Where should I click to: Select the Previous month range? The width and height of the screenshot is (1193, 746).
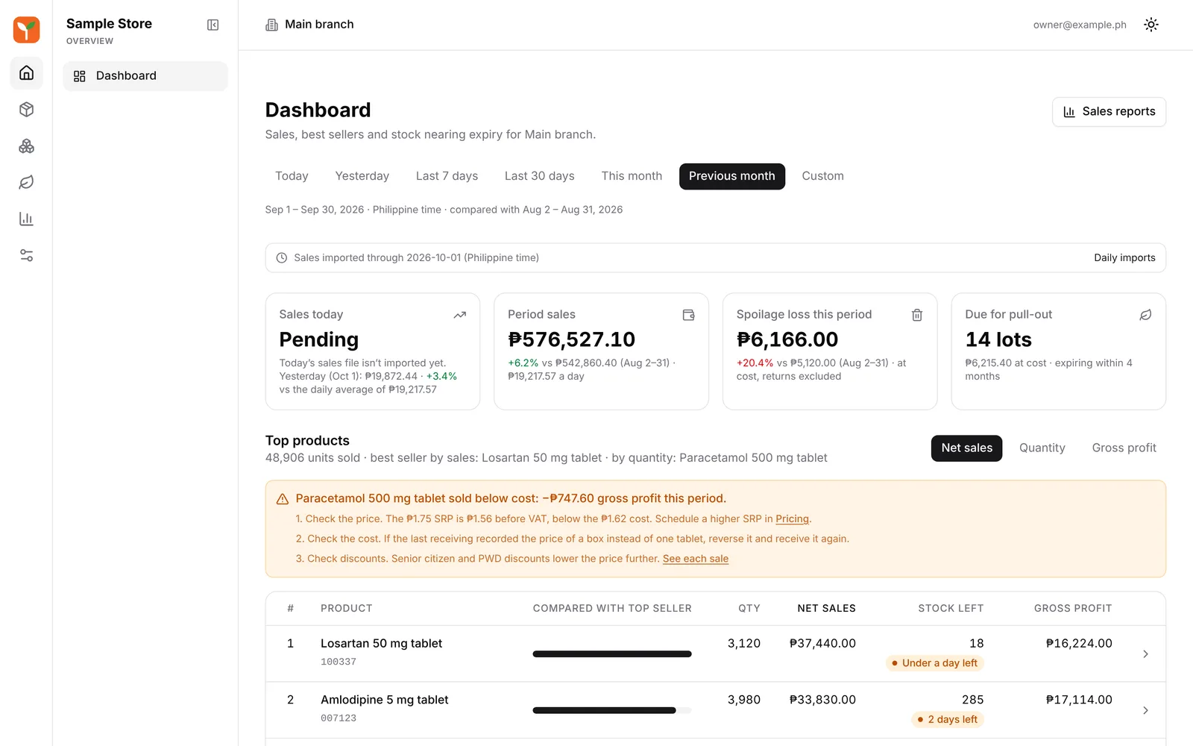click(732, 176)
